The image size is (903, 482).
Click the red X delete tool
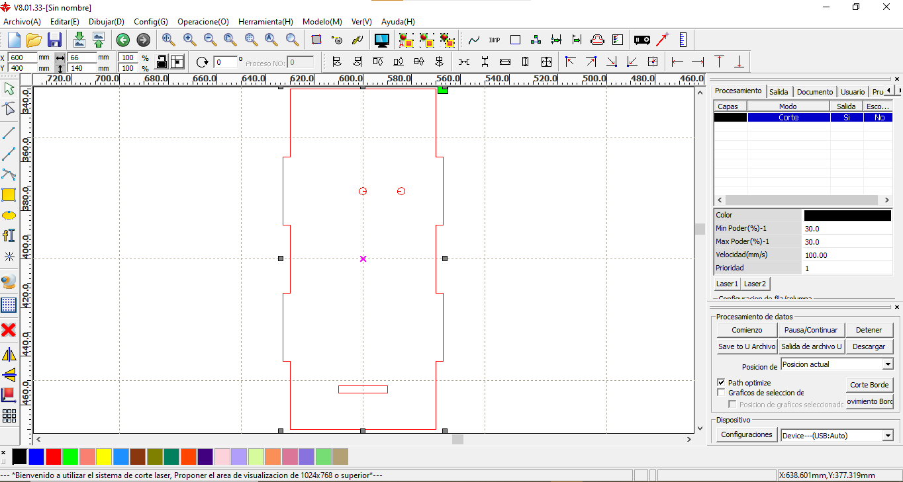[9, 330]
